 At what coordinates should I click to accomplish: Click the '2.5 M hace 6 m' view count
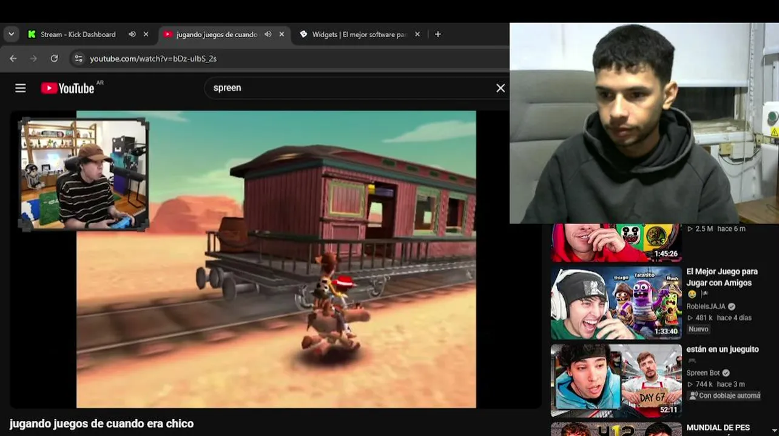coord(716,229)
